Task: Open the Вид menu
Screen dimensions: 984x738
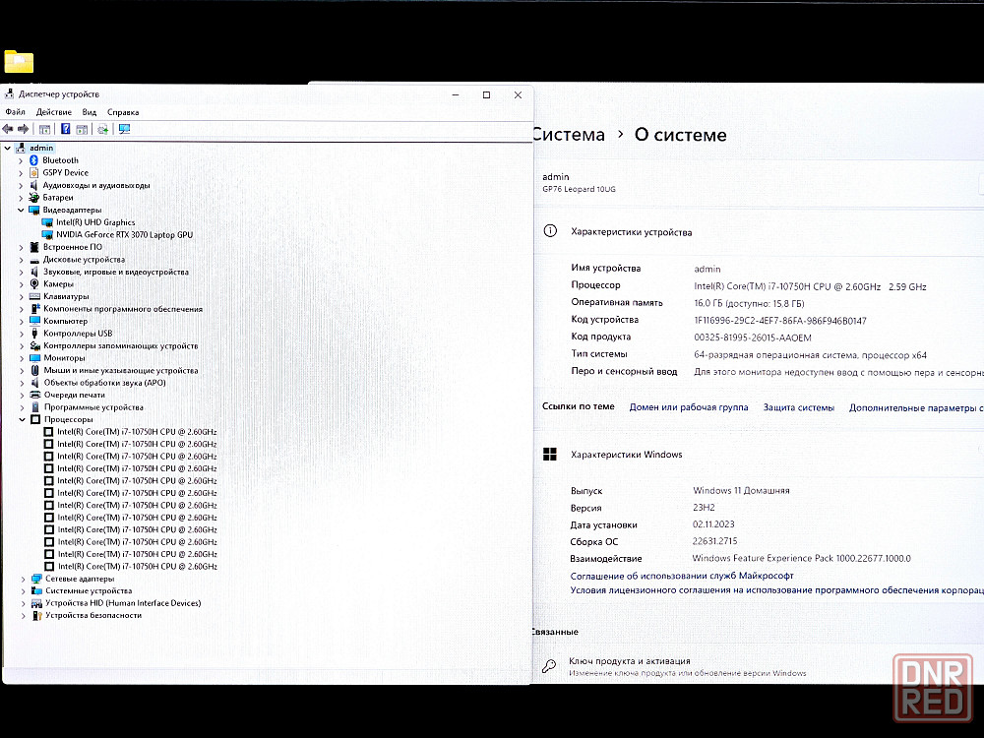Action: click(x=90, y=112)
